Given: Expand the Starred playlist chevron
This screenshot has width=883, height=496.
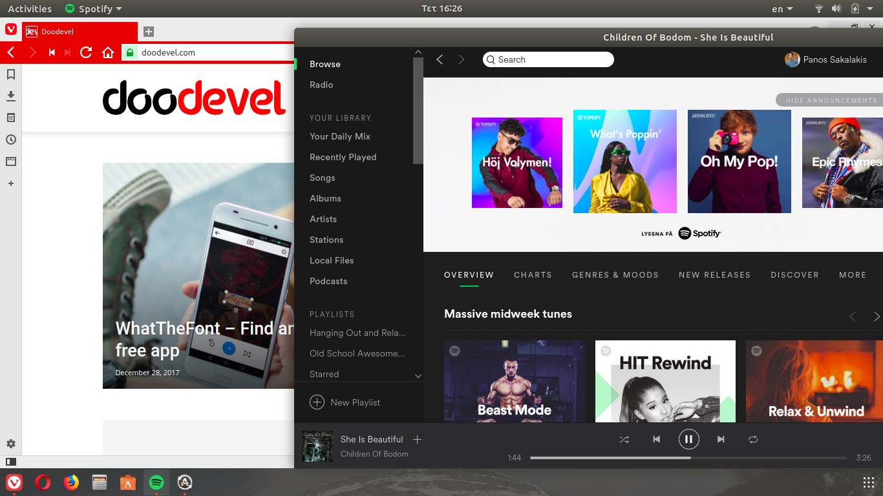Looking at the screenshot, I should pyautogui.click(x=418, y=375).
